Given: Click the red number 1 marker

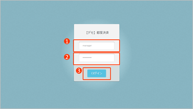Looking at the screenshot, I should (x=67, y=41).
